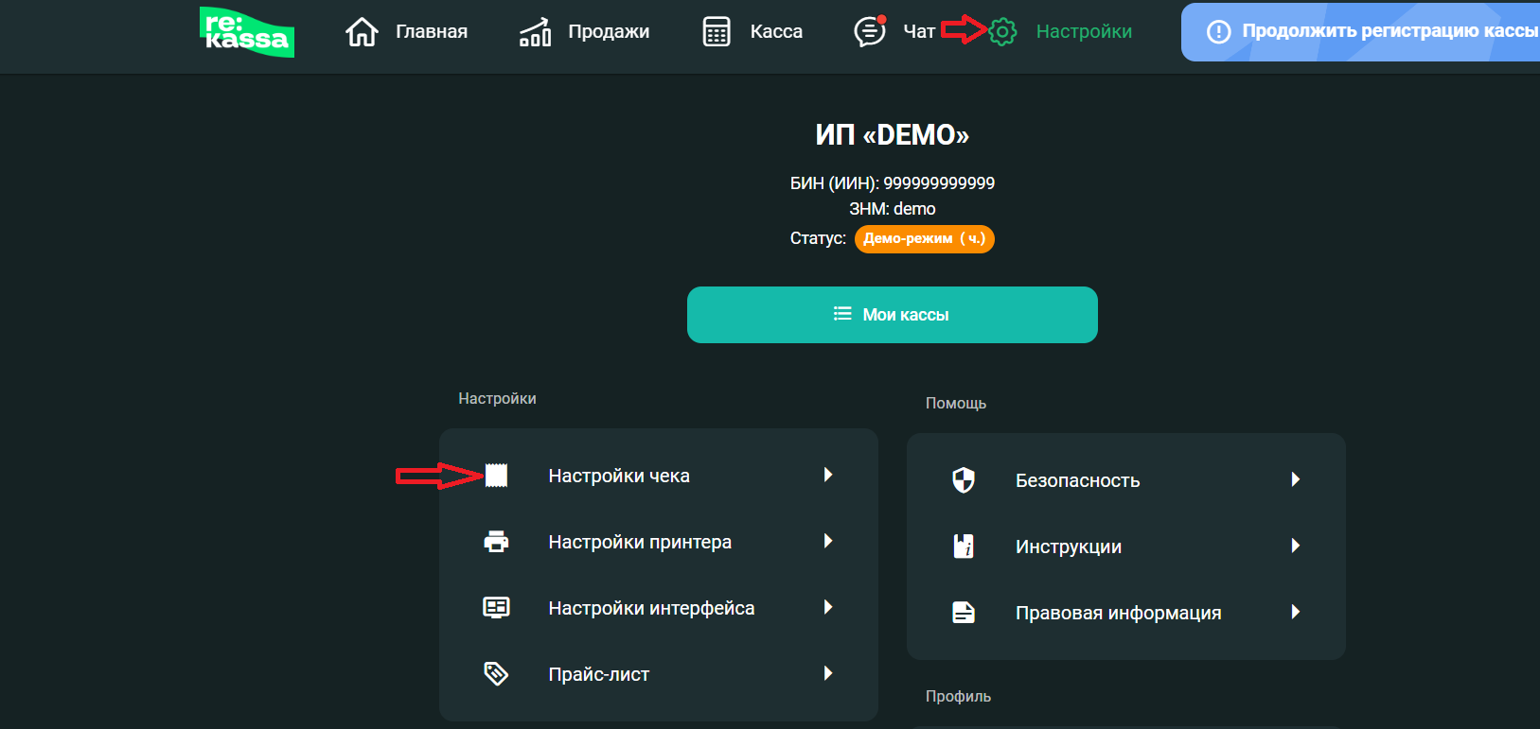Image resolution: width=1540 pixels, height=729 pixels.
Task: Click the receipt icon for Настройки чека
Action: (497, 476)
